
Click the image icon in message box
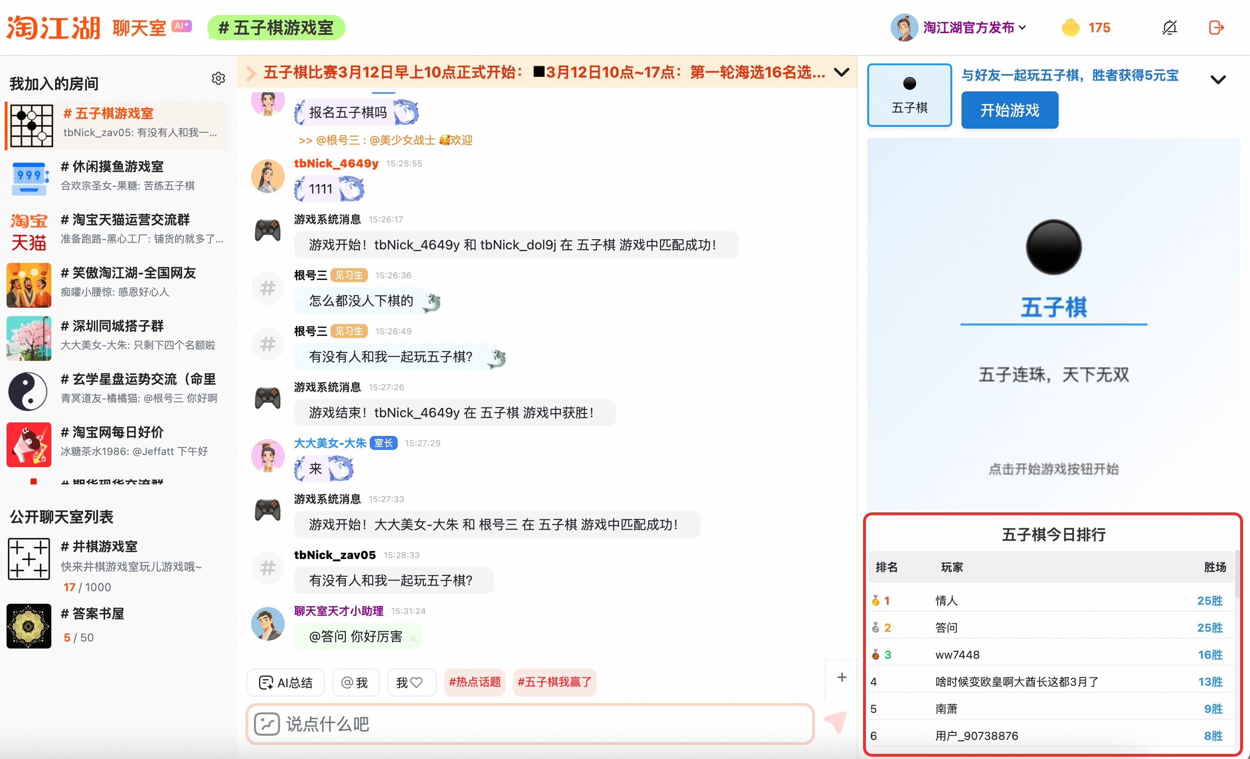[x=267, y=724]
